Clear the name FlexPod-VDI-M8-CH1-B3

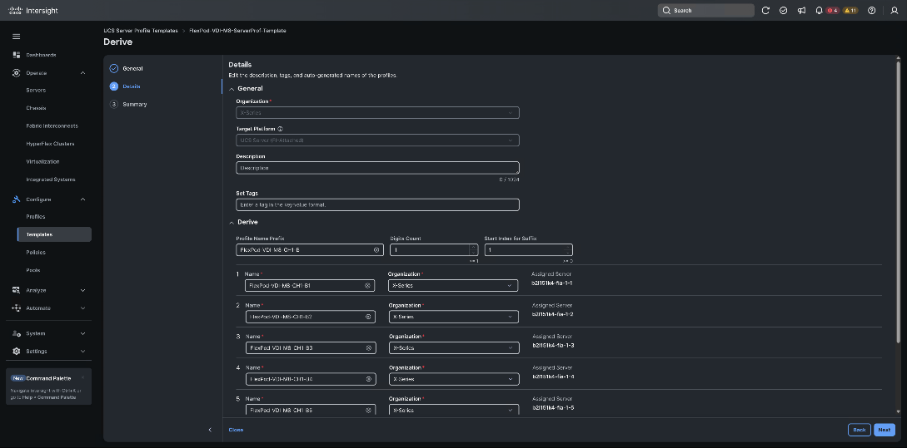(368, 348)
